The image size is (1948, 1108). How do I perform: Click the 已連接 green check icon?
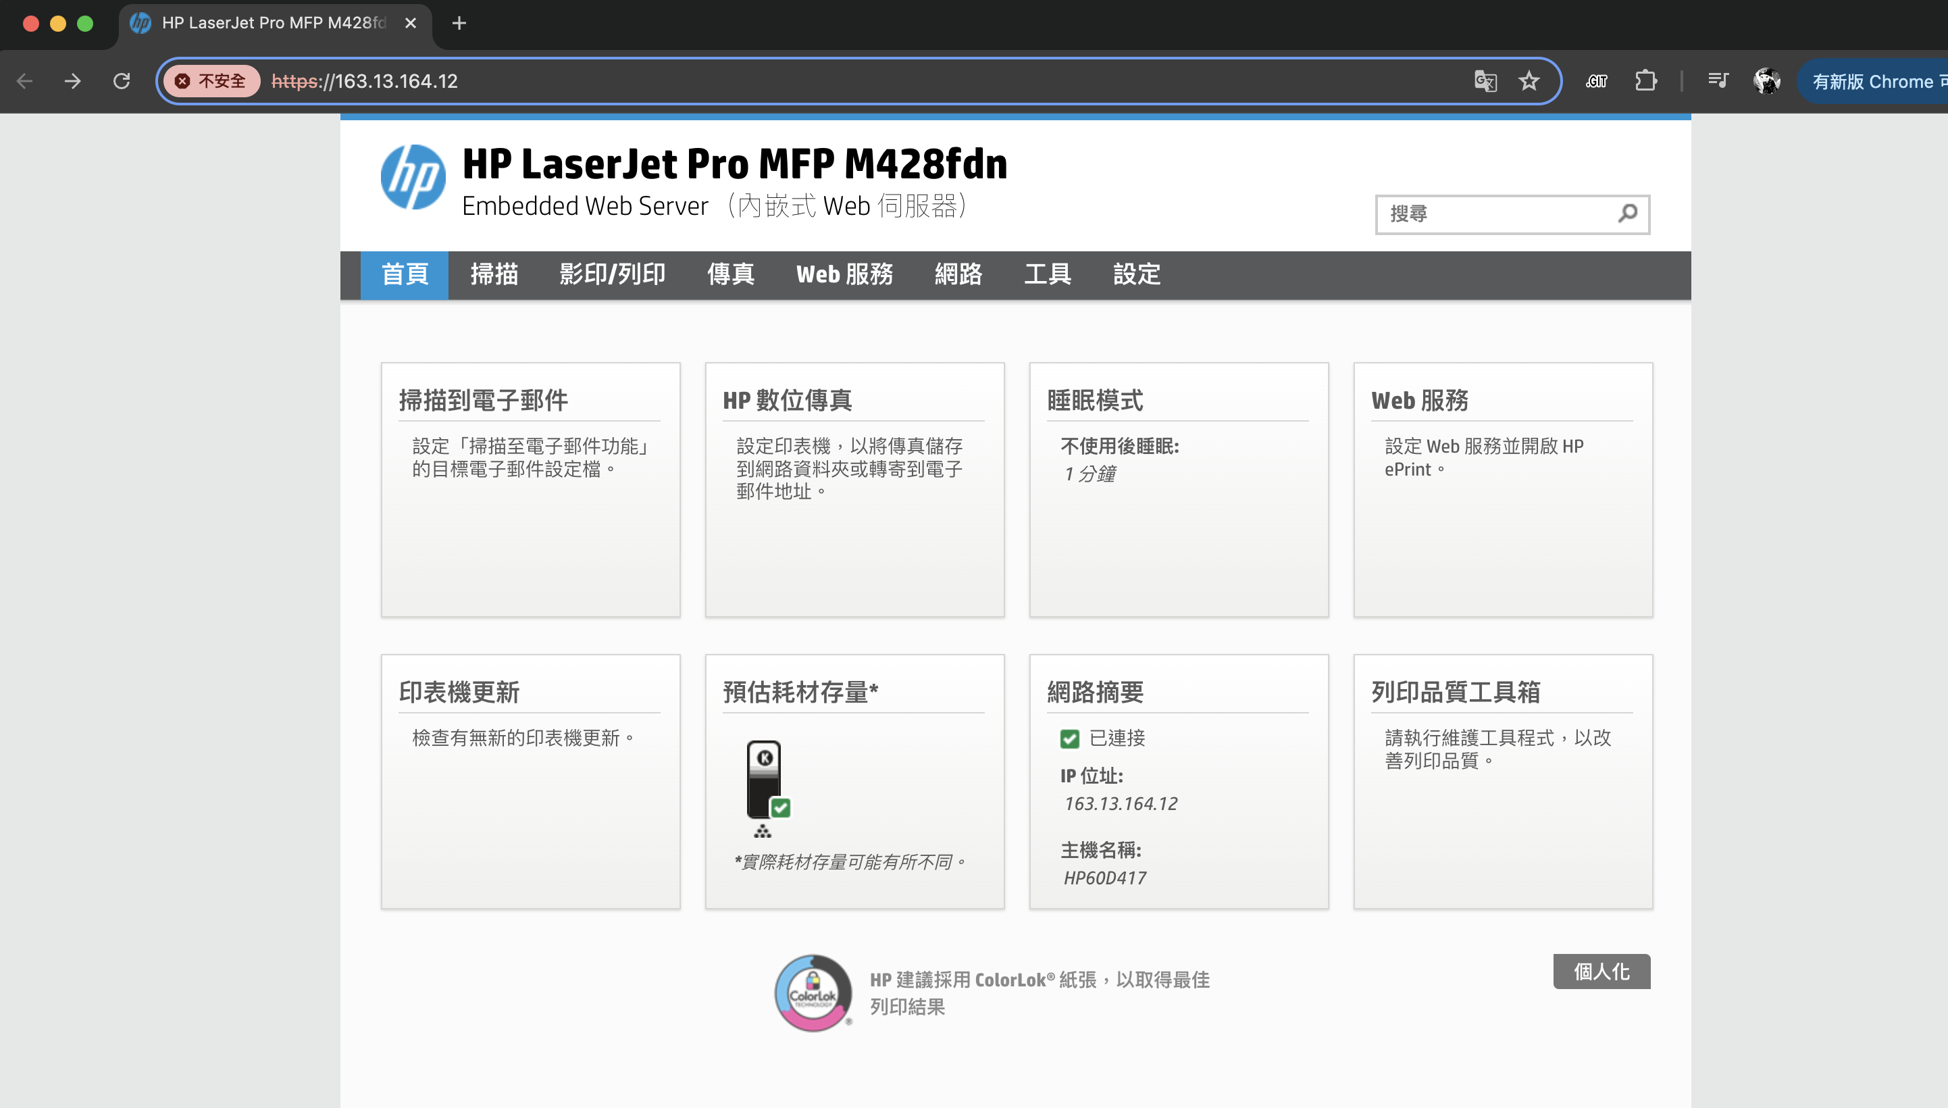click(x=1069, y=738)
